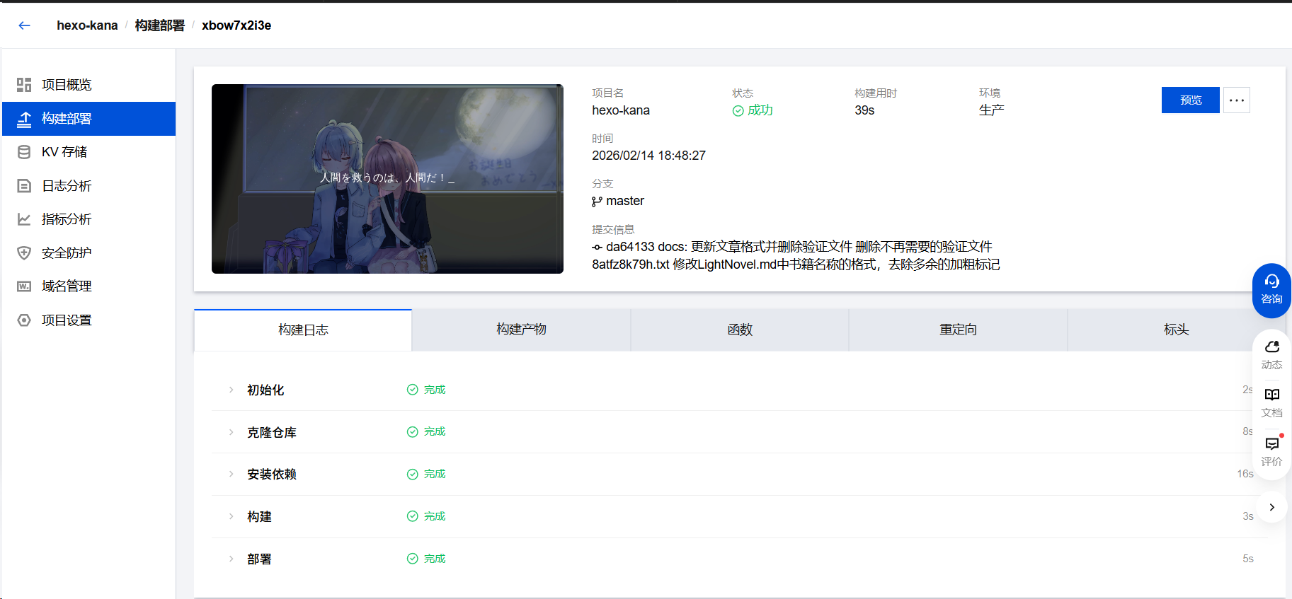1292x599 pixels.
Task: Go to 日志分析 in the sidebar
Action: [x=67, y=186]
